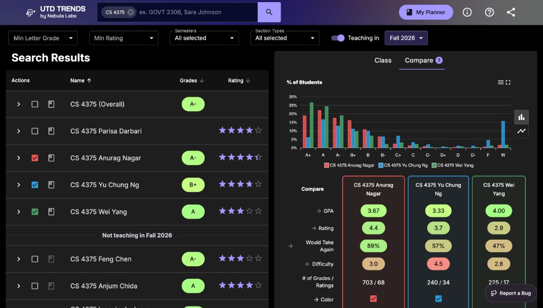The image size is (543, 308).
Task: Expand the Feng Chen row
Action: (19, 259)
